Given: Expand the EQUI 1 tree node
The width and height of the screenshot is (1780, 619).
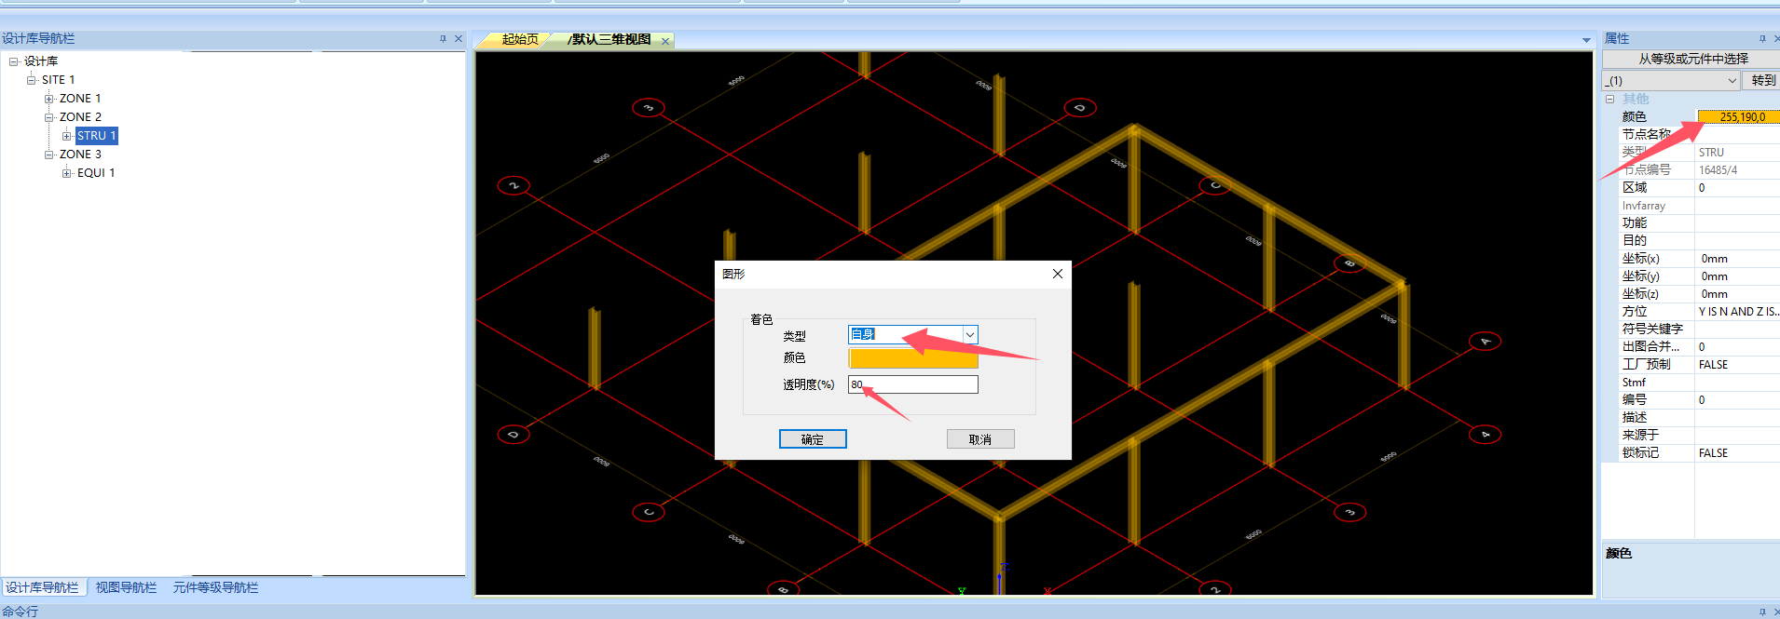Looking at the screenshot, I should pyautogui.click(x=67, y=173).
